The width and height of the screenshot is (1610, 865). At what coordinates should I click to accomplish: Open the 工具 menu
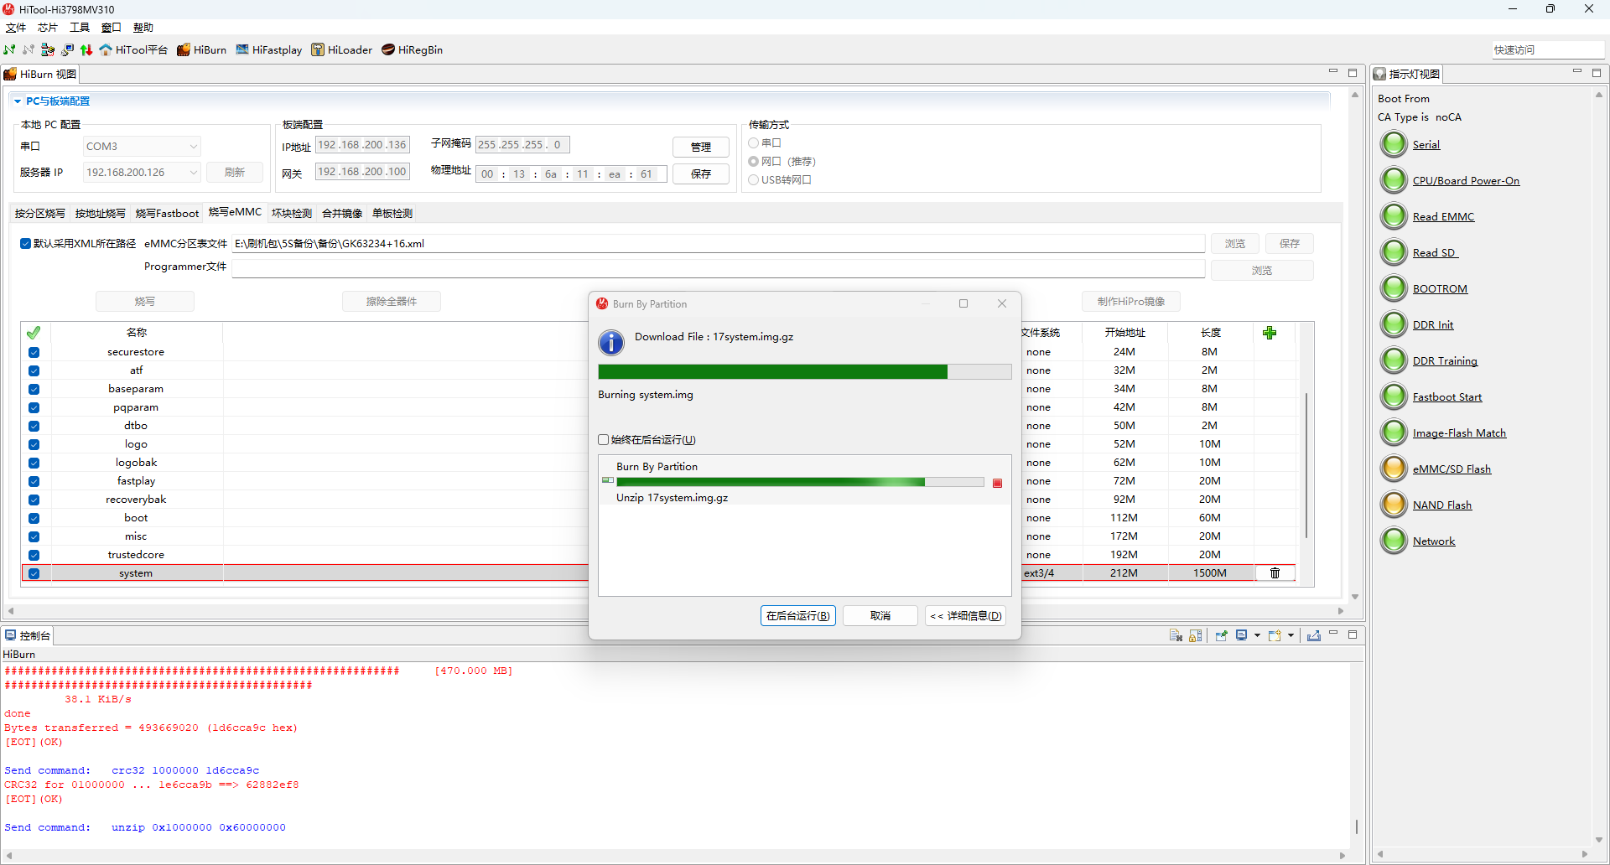[80, 28]
